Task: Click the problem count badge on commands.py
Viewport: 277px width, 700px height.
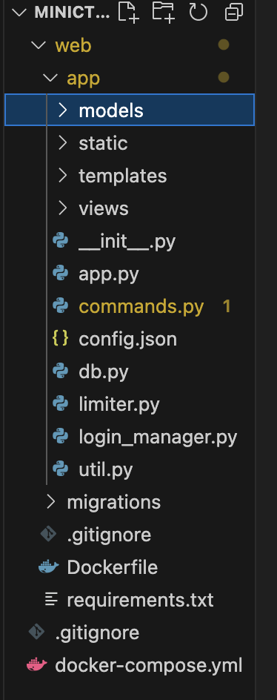Action: point(227,306)
